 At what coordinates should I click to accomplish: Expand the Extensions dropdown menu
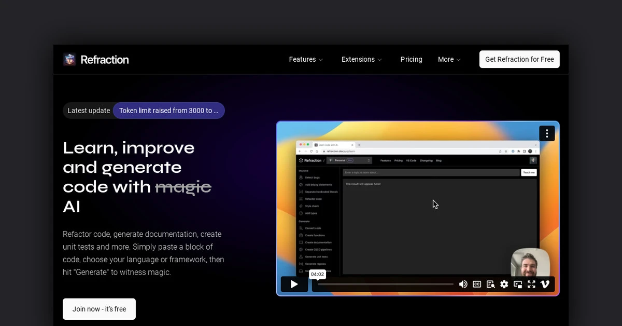(x=361, y=60)
